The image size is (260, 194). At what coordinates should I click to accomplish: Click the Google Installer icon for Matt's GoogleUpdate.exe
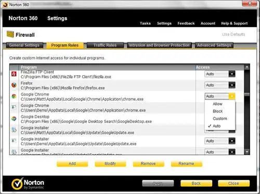[14, 130]
